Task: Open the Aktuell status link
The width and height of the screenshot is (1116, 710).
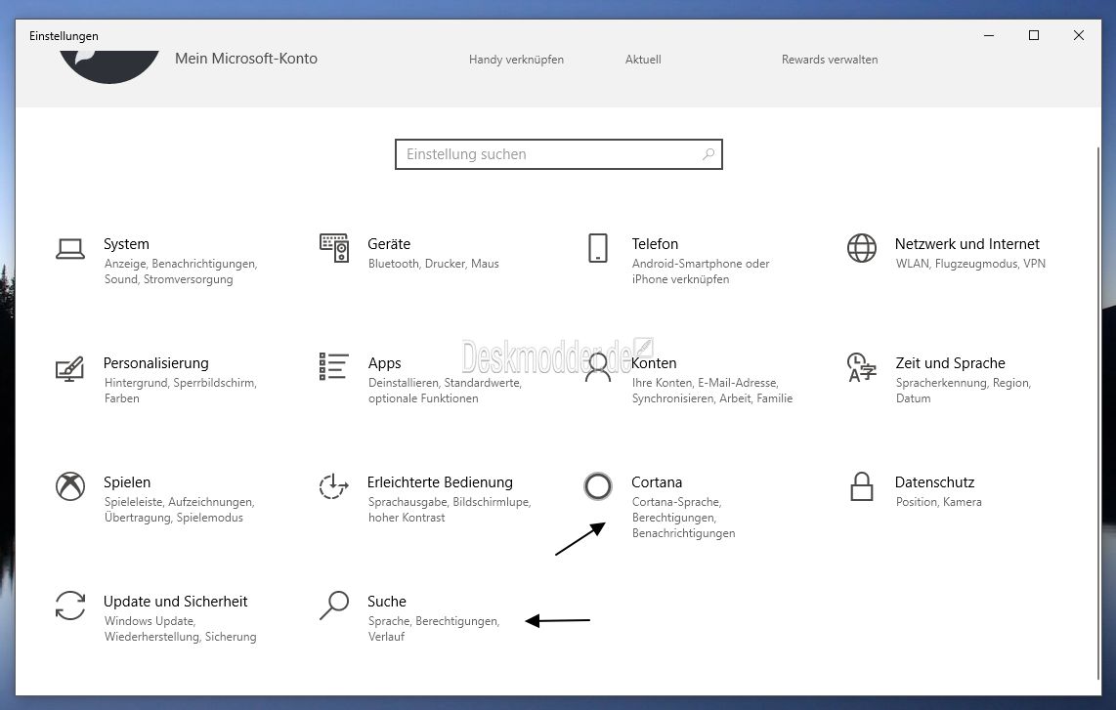Action: coord(643,60)
